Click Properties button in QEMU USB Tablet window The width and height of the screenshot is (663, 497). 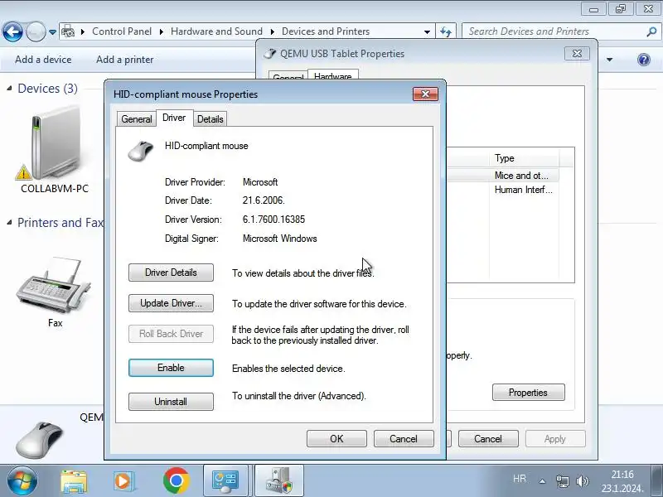coord(528,393)
